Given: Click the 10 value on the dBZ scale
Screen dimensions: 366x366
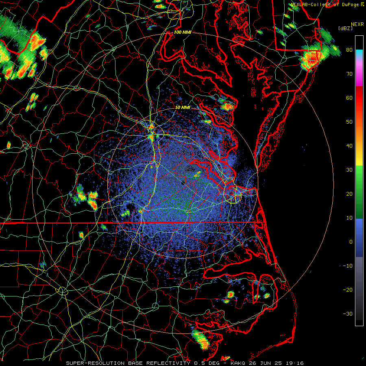Looking at the screenshot, I should tap(349, 218).
